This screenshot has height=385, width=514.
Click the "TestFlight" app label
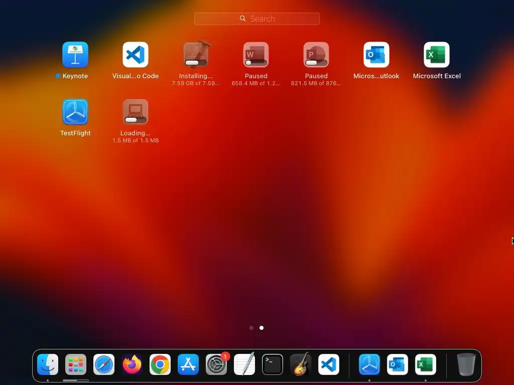click(x=75, y=133)
